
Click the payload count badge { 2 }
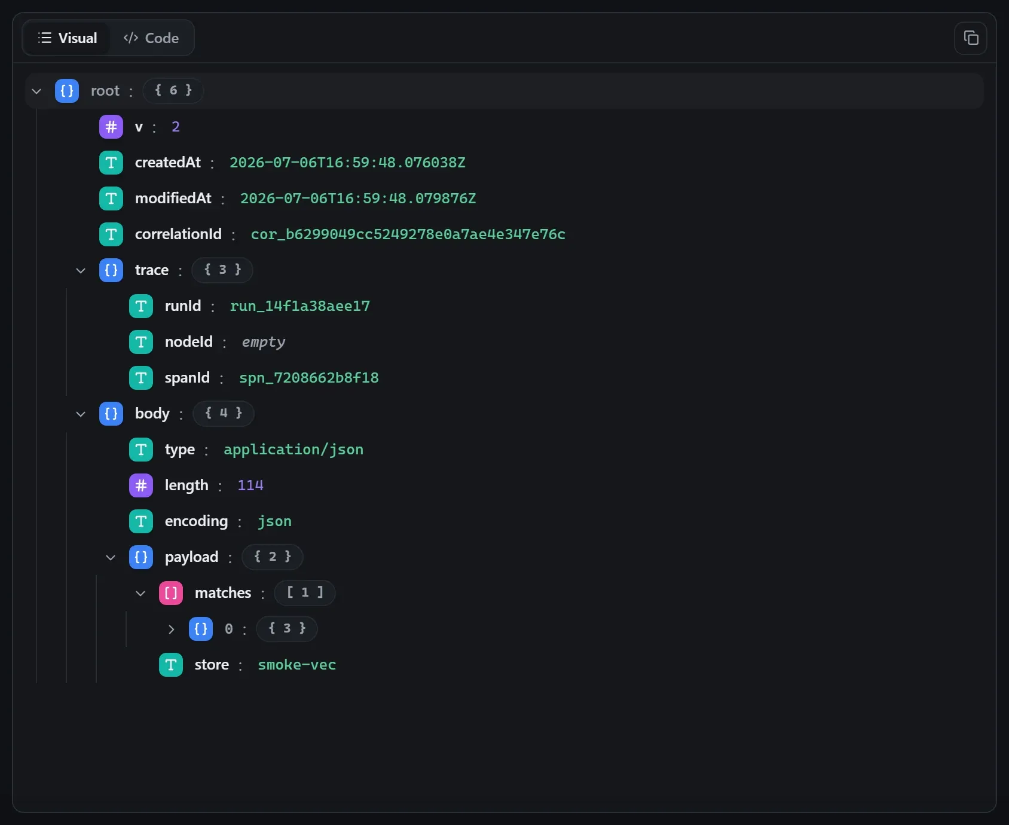[x=273, y=557]
